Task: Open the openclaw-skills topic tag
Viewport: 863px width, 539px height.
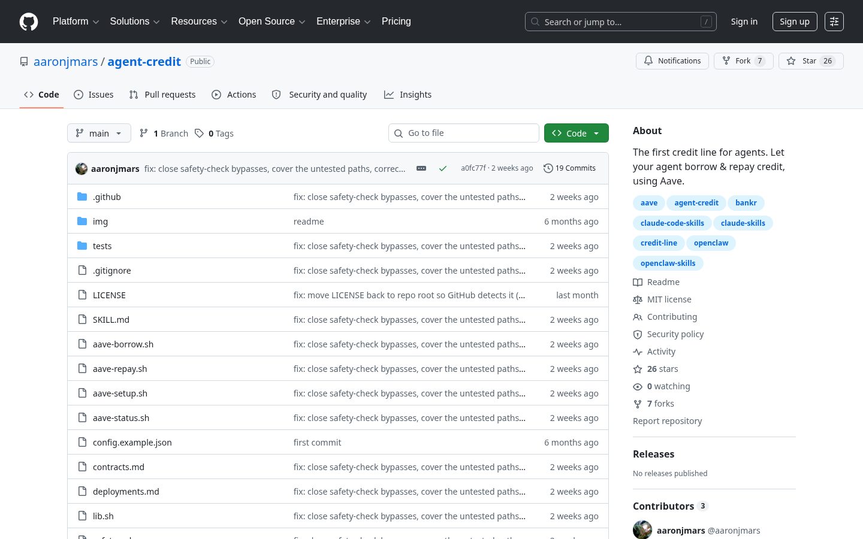Action: coord(668,264)
